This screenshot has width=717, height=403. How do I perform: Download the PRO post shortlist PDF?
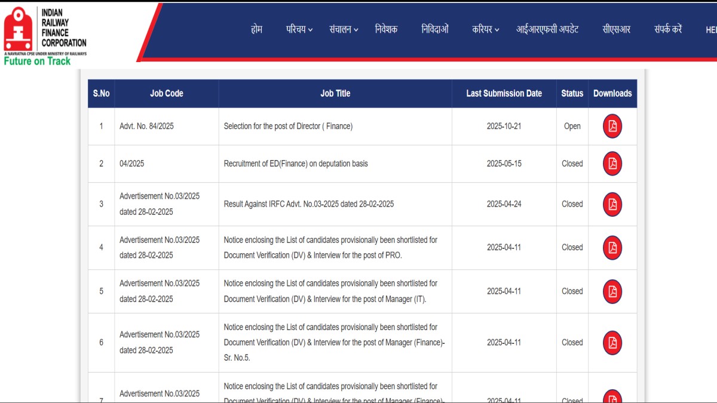612,248
